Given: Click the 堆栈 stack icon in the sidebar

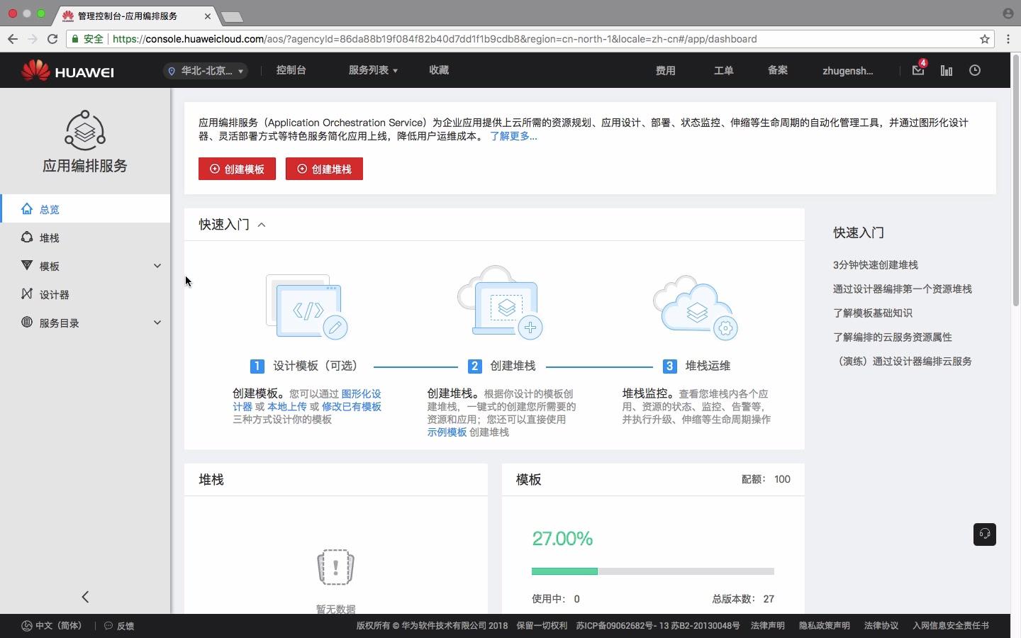Looking at the screenshot, I should tap(27, 237).
